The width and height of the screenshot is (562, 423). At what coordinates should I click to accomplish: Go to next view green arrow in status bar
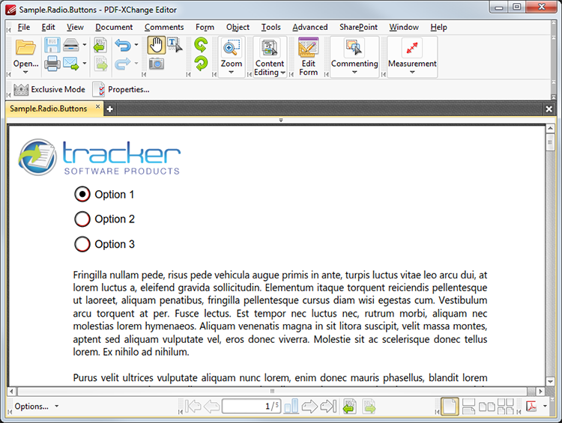point(369,407)
